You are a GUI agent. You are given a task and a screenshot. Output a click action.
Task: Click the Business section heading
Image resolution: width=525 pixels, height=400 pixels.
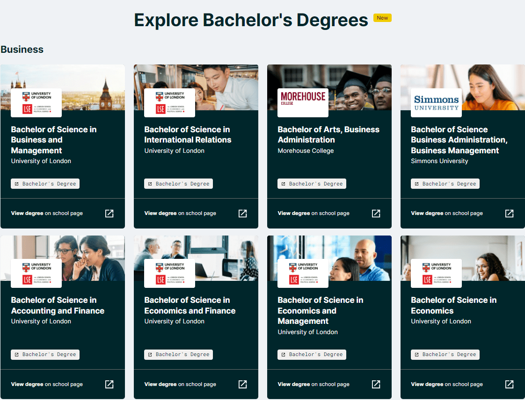[22, 49]
